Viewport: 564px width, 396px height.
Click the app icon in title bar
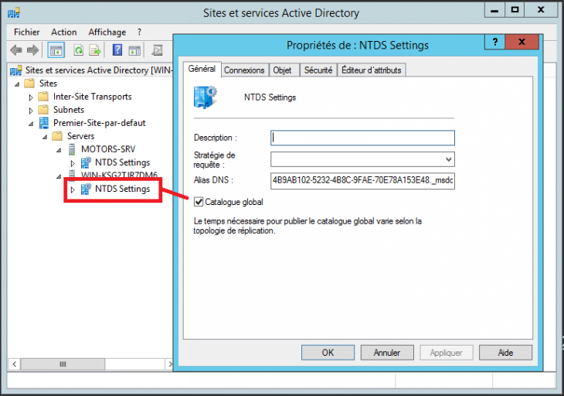(x=14, y=13)
